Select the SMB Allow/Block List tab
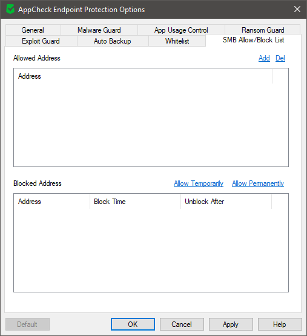307x336 pixels. coord(253,40)
